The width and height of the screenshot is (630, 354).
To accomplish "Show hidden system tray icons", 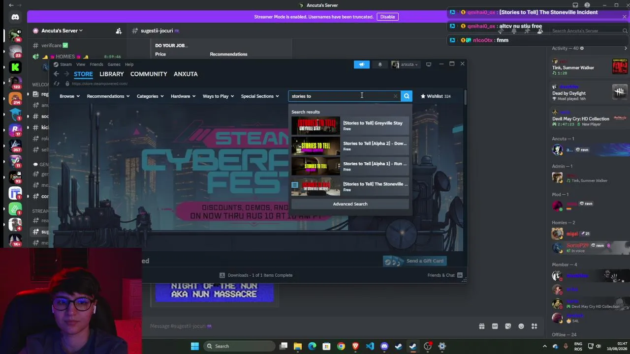I will (544, 346).
